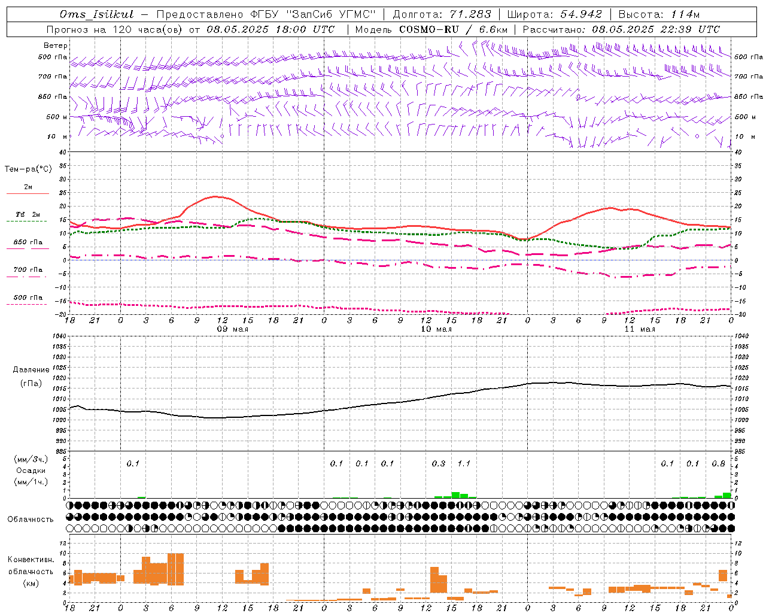
Task: Click the '2м' temperature legend entry
Action: [28, 187]
